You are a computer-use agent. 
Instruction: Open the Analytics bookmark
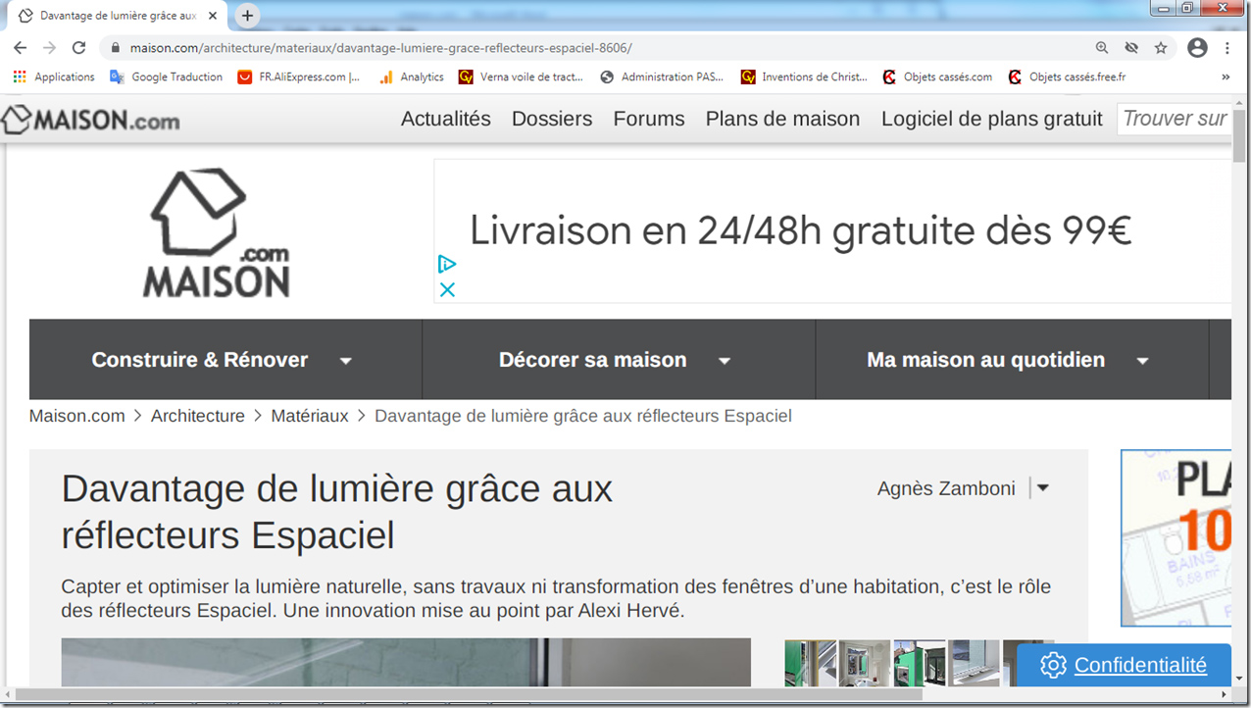[411, 76]
